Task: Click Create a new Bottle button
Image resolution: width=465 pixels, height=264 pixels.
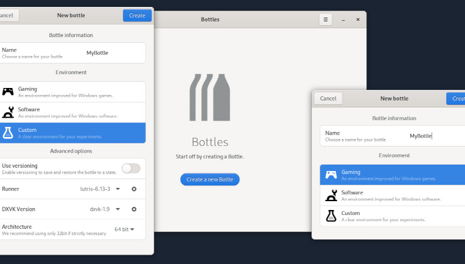Action: [210, 180]
